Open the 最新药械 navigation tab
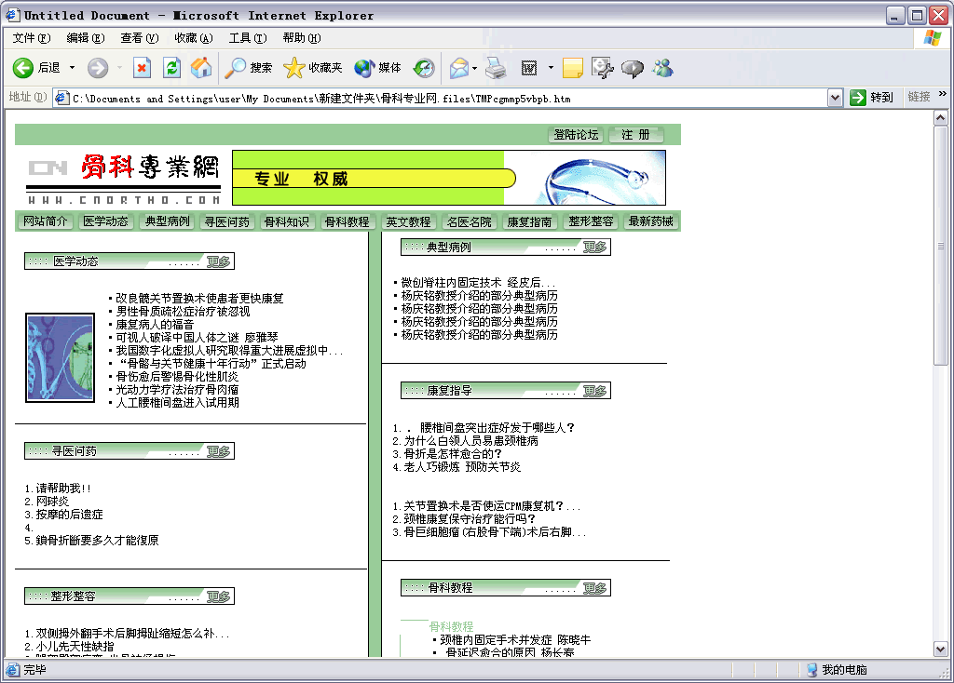Image resolution: width=954 pixels, height=683 pixels. click(651, 221)
